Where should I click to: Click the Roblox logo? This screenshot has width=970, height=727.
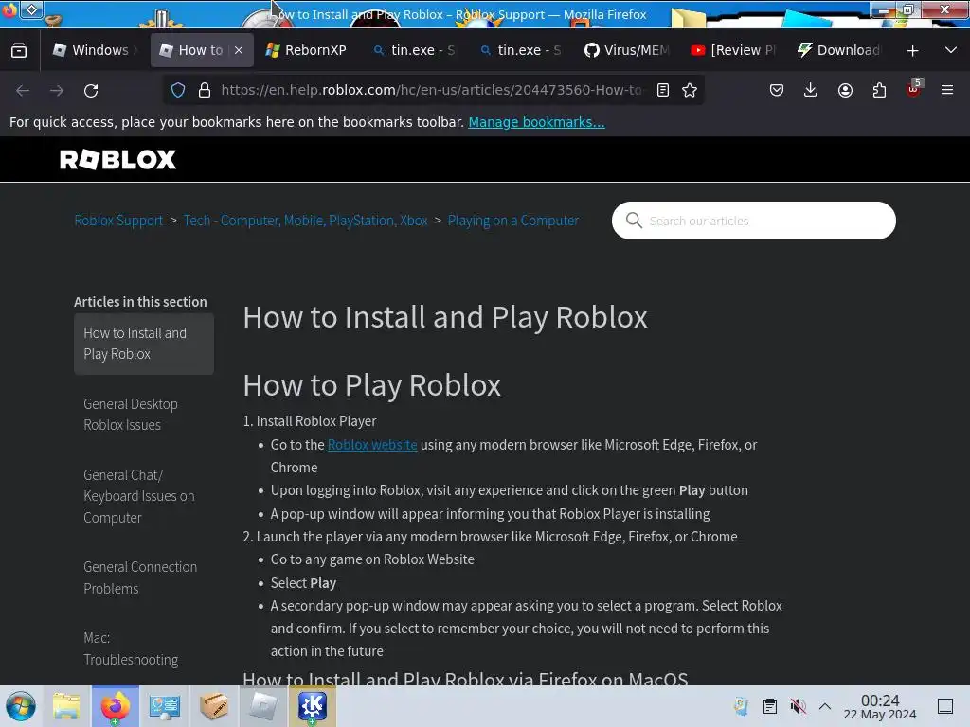(117, 159)
